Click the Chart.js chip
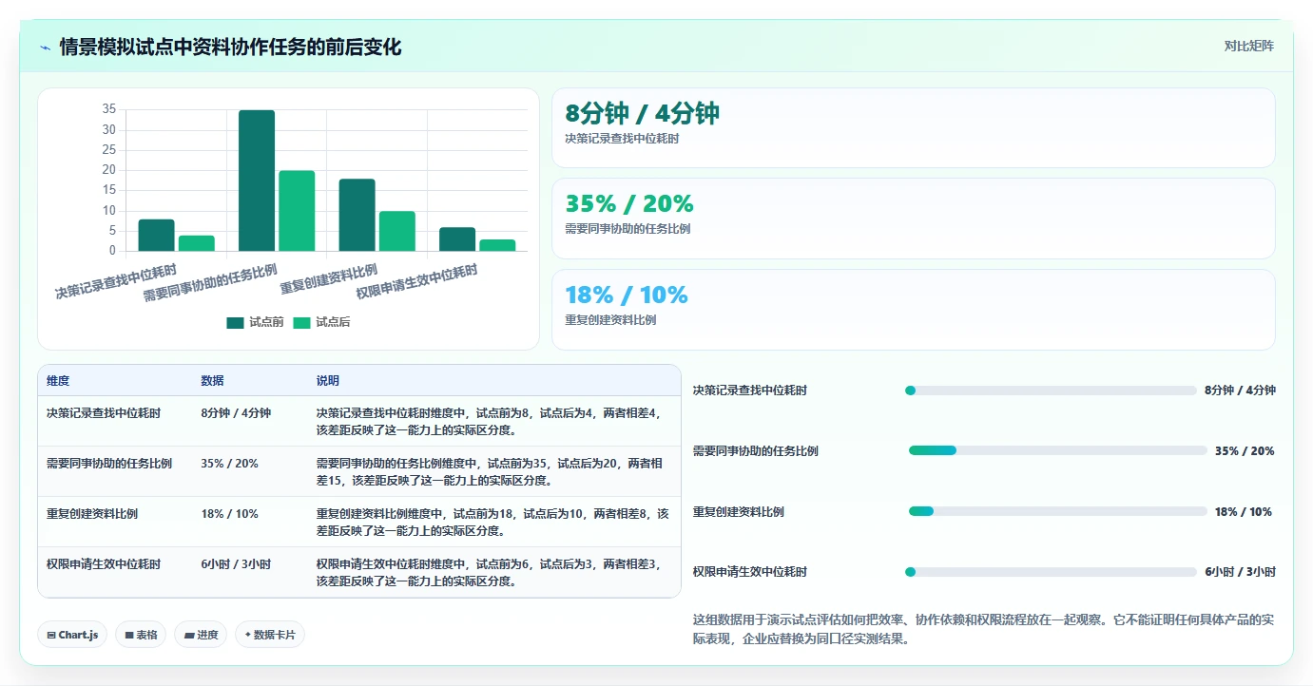This screenshot has width=1313, height=686. 72,635
